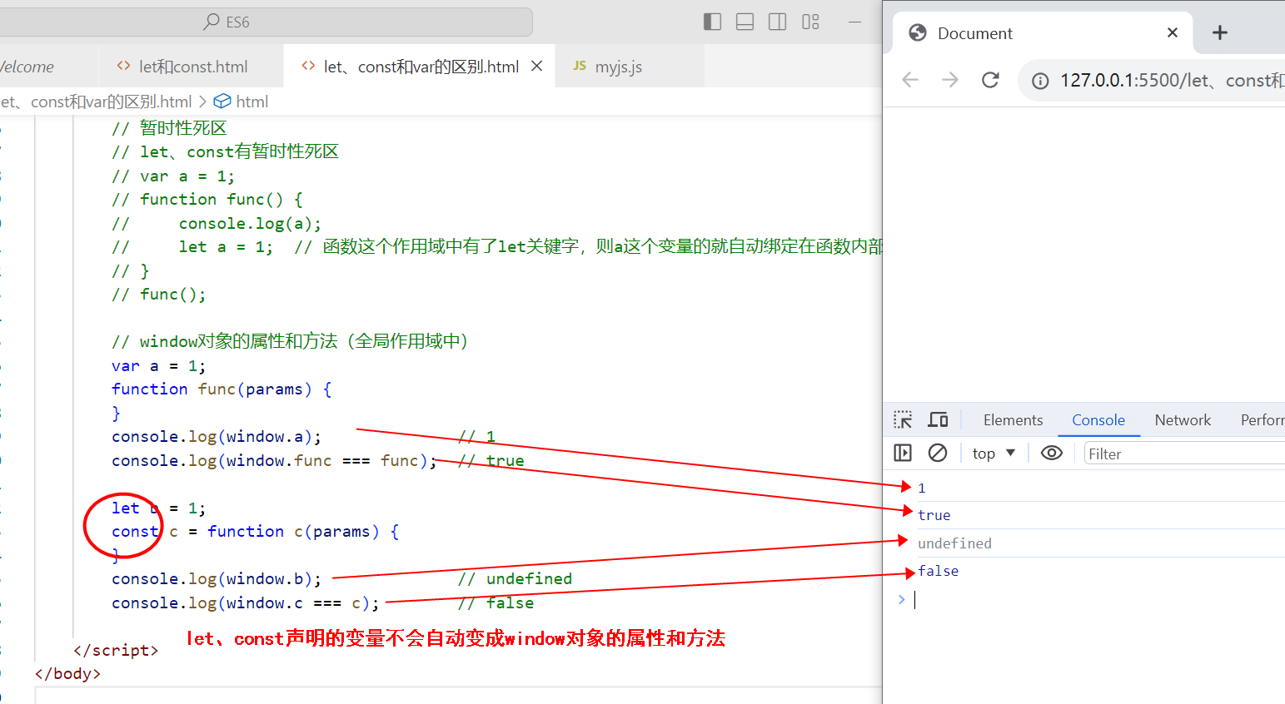The image size is (1285, 704).
Task: Create live expression eye icon
Action: pos(1052,453)
